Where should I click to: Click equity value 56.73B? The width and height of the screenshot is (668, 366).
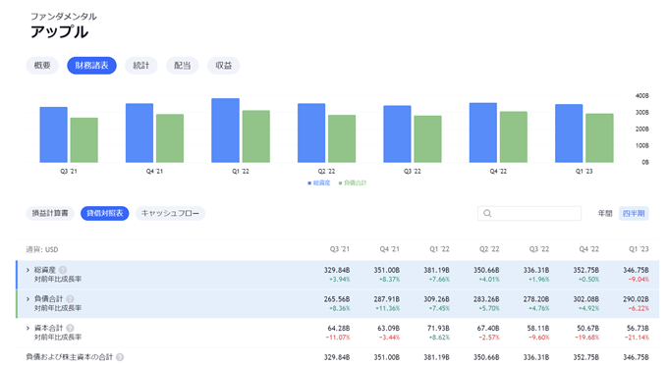coord(638,328)
